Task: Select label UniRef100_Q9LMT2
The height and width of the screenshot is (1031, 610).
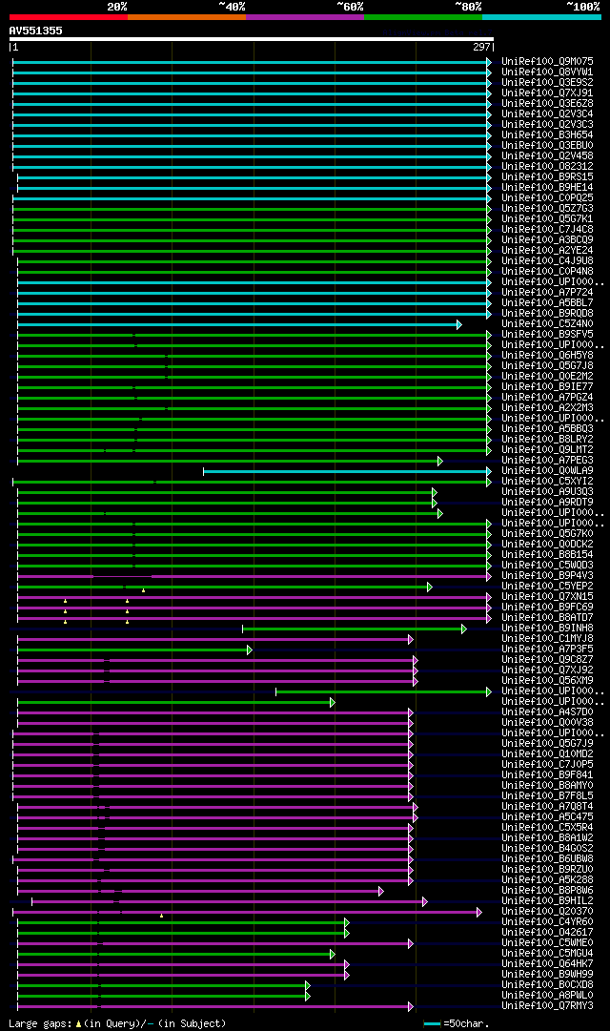Action: pyautogui.click(x=547, y=450)
